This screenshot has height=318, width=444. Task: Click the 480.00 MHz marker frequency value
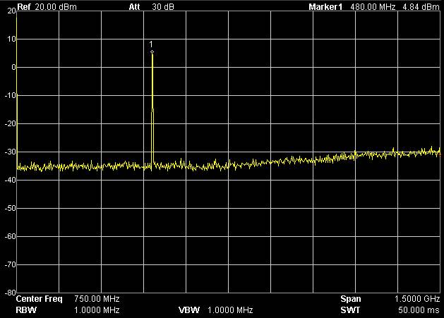click(x=373, y=7)
